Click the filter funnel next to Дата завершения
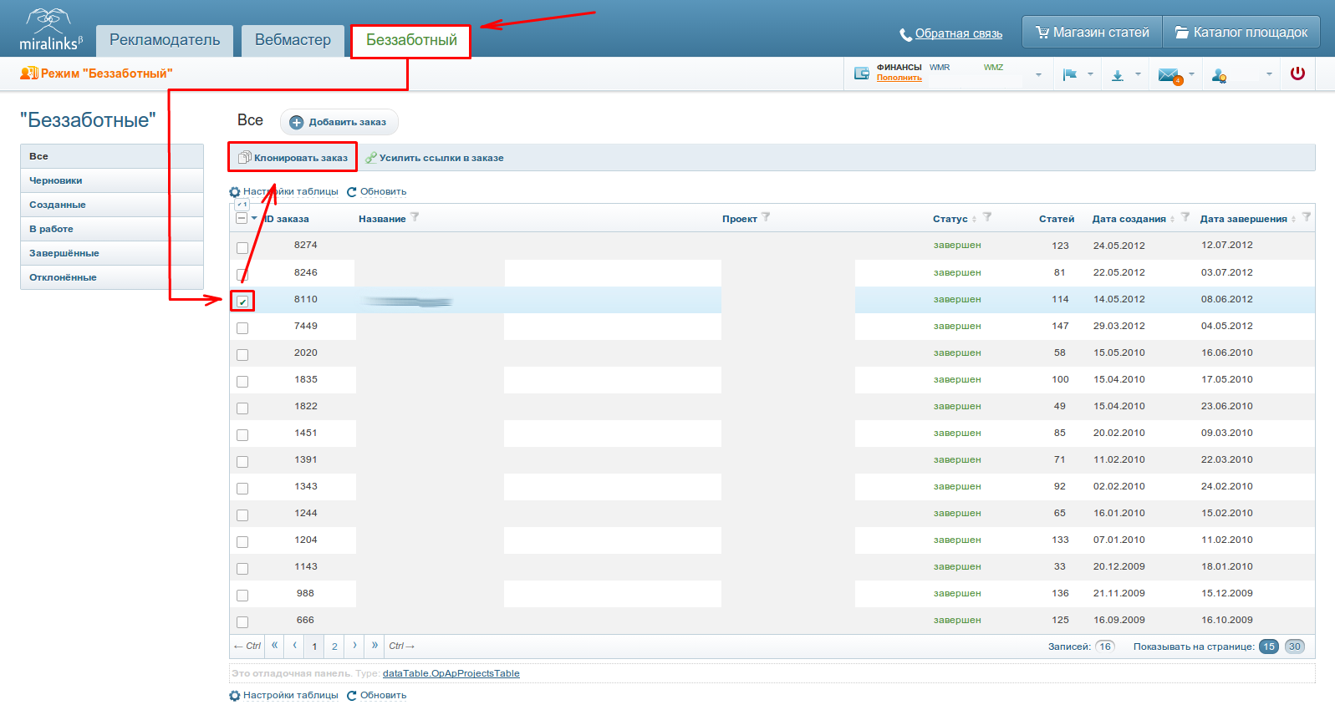 click(x=1307, y=217)
